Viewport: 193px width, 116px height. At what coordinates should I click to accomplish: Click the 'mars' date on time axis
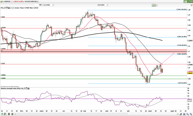[42, 111]
